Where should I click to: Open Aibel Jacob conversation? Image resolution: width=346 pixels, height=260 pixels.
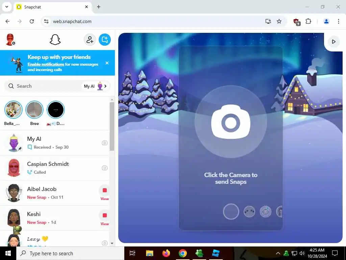click(x=54, y=193)
